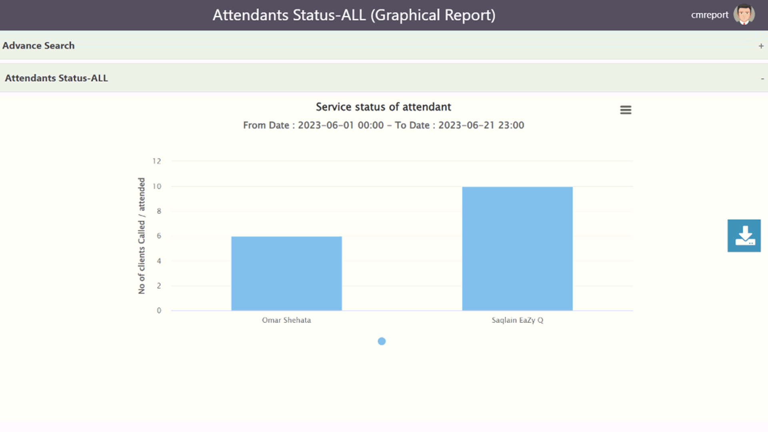Click the Advance Search panel header
The height and width of the screenshot is (432, 768).
(x=38, y=46)
